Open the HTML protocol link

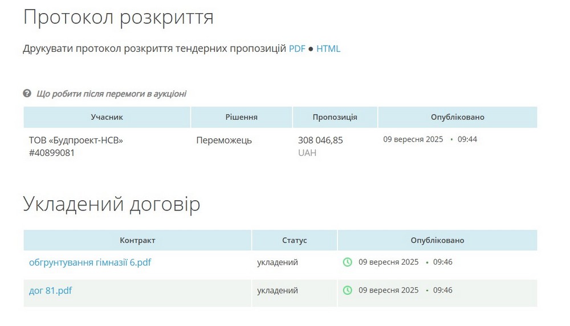[x=328, y=49]
